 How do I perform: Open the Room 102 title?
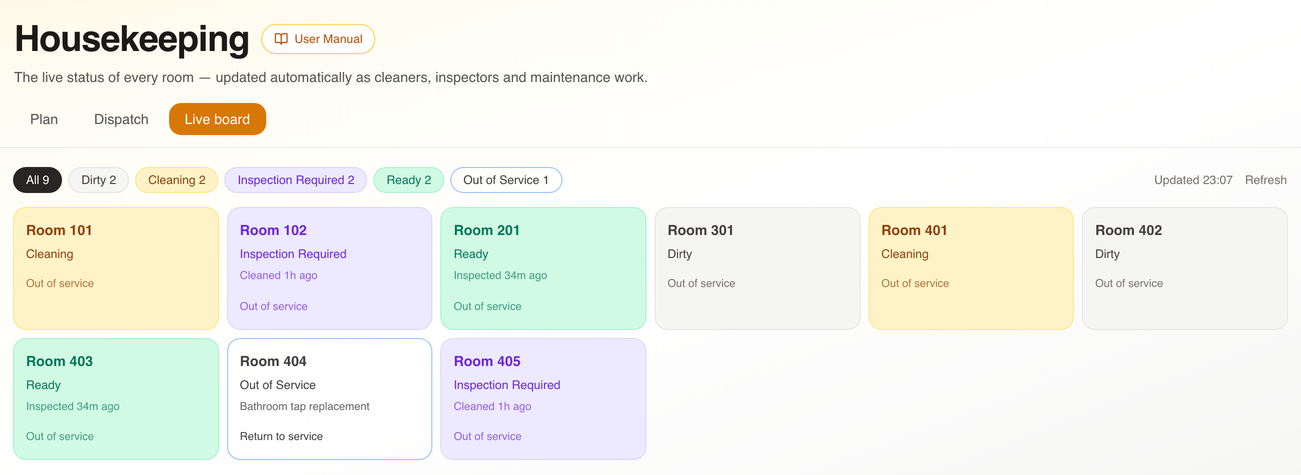tap(273, 230)
